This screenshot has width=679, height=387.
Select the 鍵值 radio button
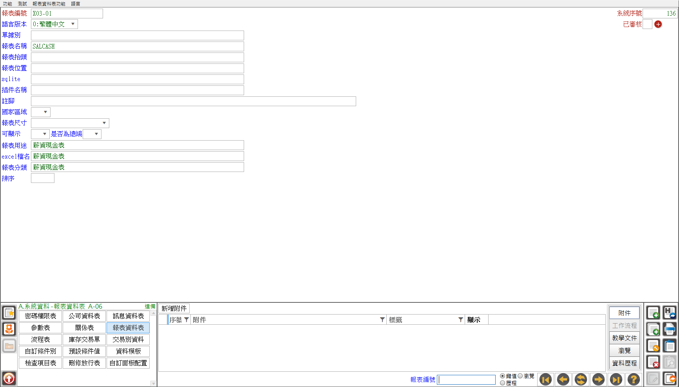502,376
